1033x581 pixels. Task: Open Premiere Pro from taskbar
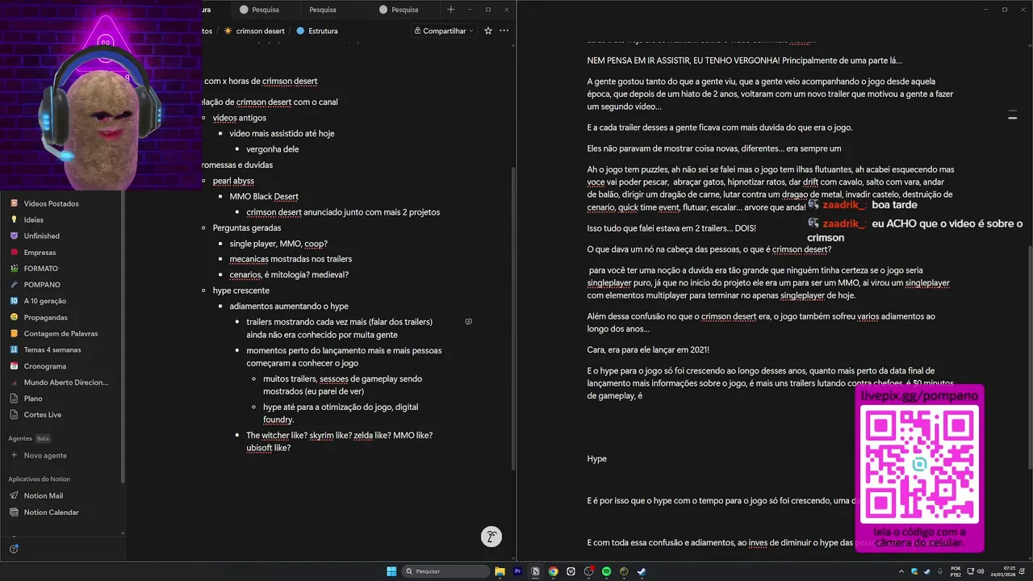[518, 571]
